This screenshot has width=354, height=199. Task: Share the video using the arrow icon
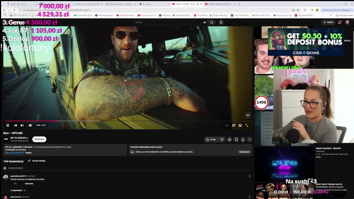(x=230, y=140)
